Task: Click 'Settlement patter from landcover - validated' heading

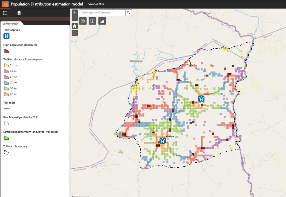Action: [x=30, y=132]
